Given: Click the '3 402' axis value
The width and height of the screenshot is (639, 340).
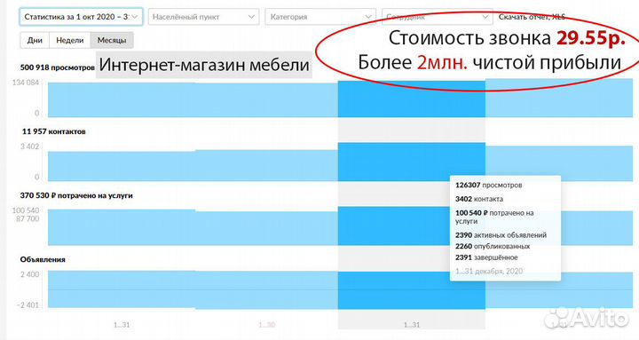Looking at the screenshot, I should [30, 146].
